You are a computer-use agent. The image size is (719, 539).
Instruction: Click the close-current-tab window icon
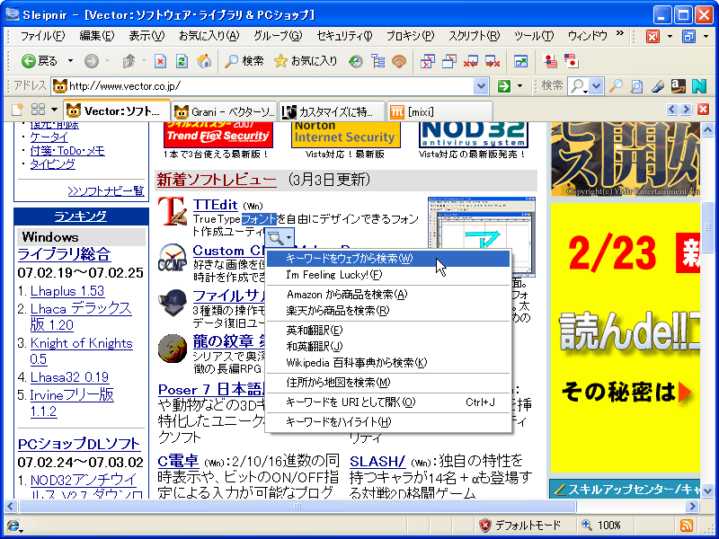428,61
